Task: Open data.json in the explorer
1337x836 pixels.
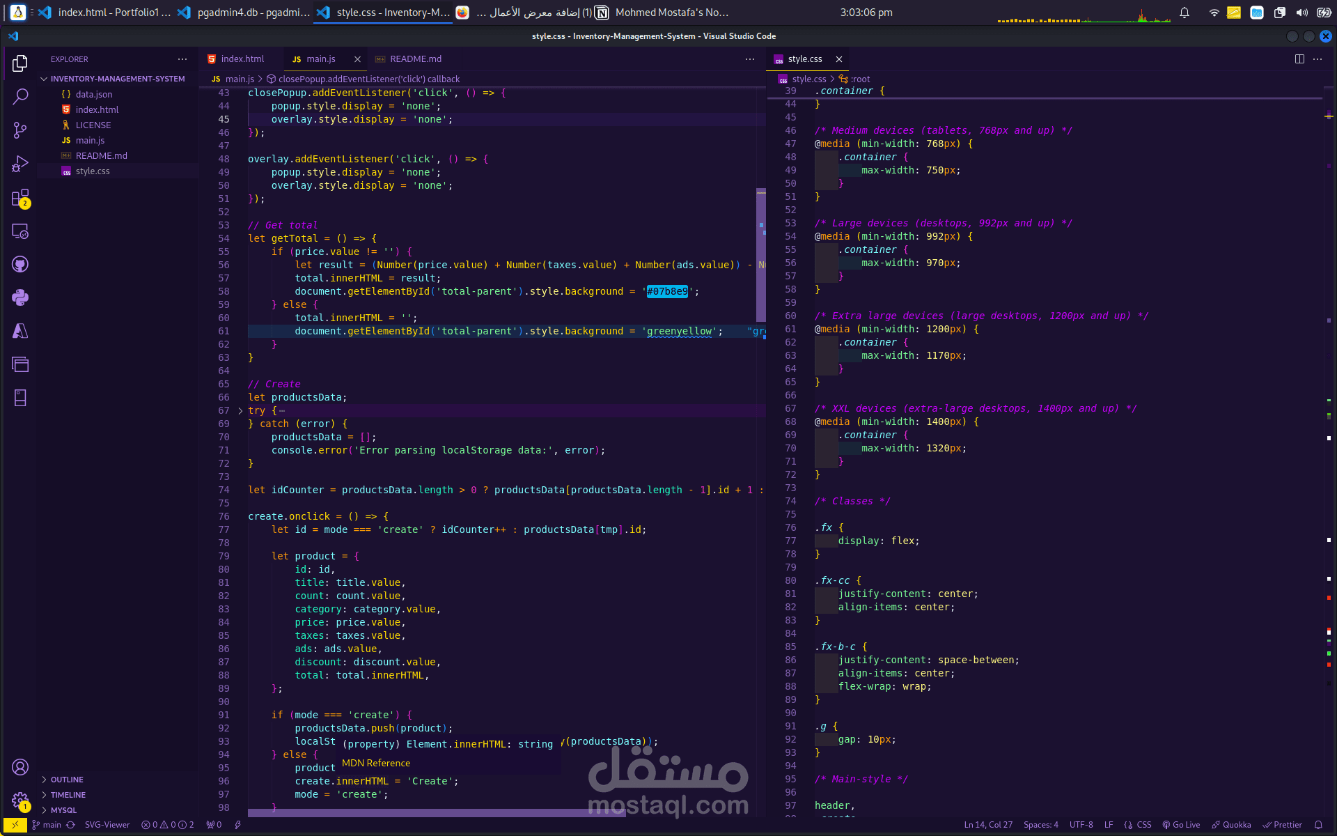Action: 93,95
